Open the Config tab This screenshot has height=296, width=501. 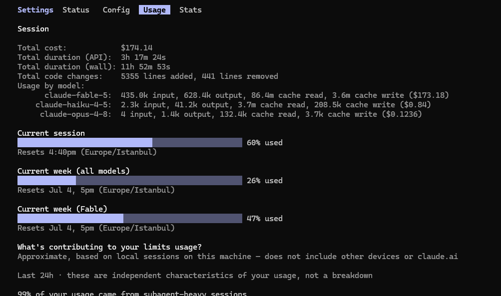pos(116,10)
